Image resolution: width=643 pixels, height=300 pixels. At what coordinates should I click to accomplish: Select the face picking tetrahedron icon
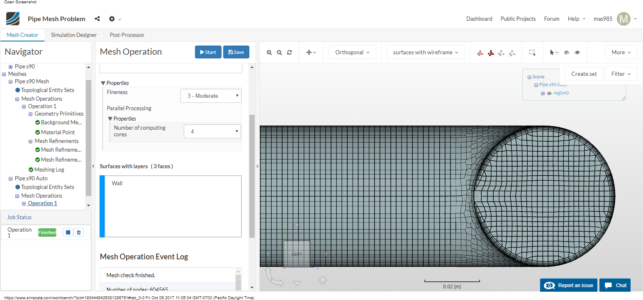(491, 53)
